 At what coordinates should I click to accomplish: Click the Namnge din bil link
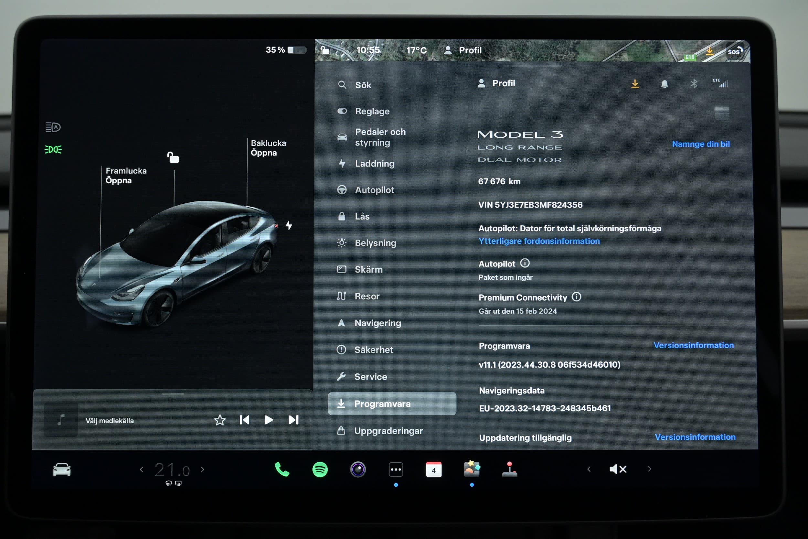point(701,144)
